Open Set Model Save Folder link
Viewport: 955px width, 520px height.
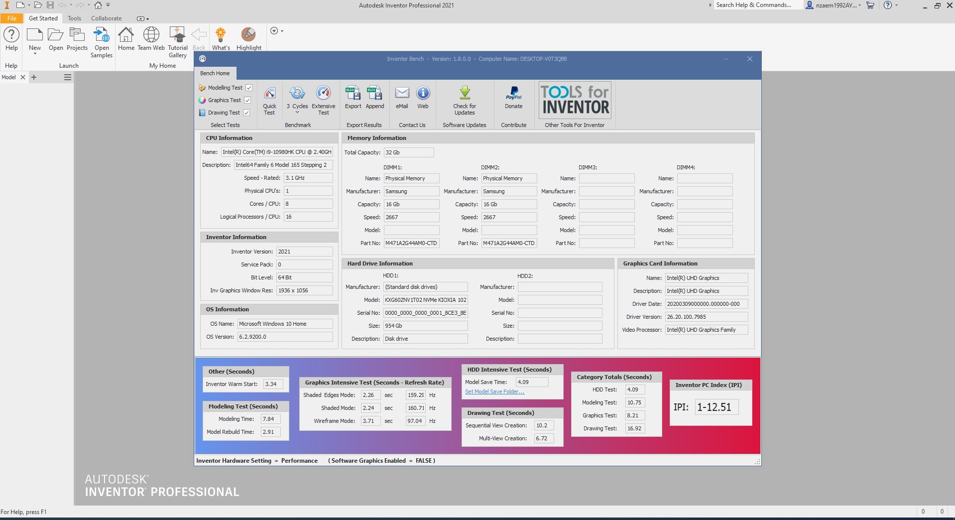[x=494, y=391]
